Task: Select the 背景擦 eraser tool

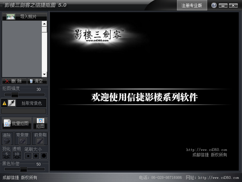Action: click(x=22, y=141)
